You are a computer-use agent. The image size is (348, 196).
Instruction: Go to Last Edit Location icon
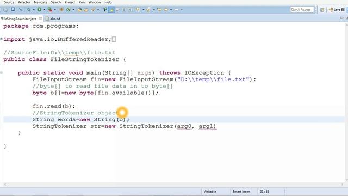159,10
